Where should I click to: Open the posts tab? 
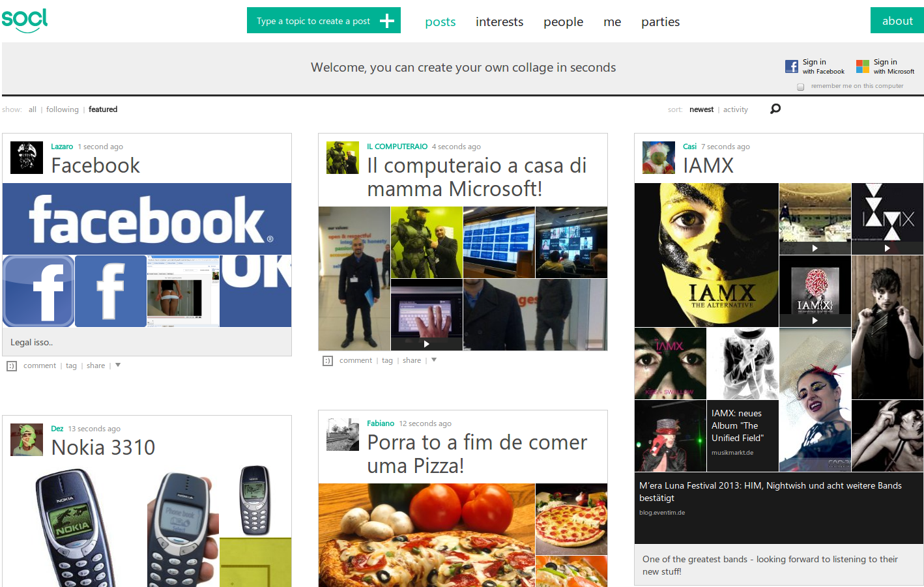click(440, 21)
